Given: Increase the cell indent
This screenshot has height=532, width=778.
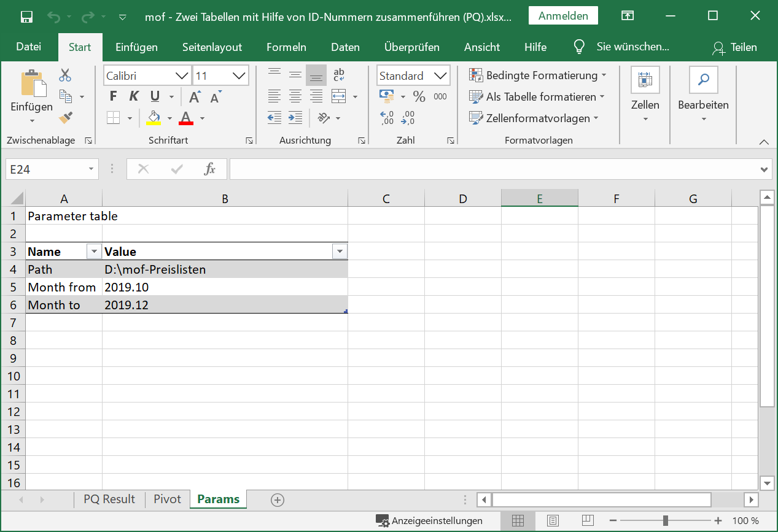Looking at the screenshot, I should point(295,118).
